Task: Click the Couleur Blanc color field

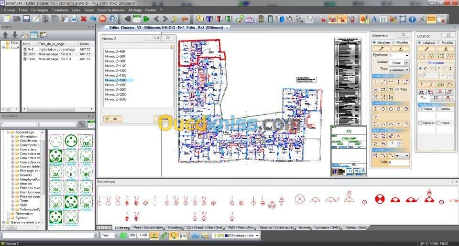Action: tap(397, 63)
